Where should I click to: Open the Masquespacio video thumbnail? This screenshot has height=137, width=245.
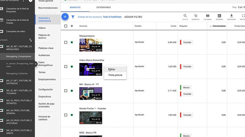point(91,45)
